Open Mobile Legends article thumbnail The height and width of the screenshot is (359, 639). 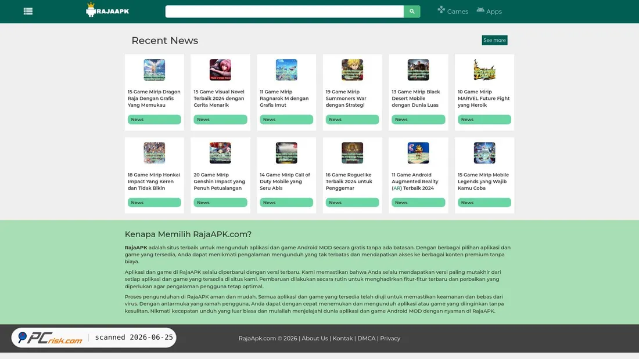pos(484,153)
